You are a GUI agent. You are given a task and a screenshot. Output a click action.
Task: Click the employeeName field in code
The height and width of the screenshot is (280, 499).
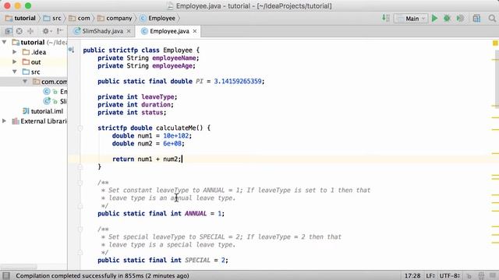[x=174, y=58]
